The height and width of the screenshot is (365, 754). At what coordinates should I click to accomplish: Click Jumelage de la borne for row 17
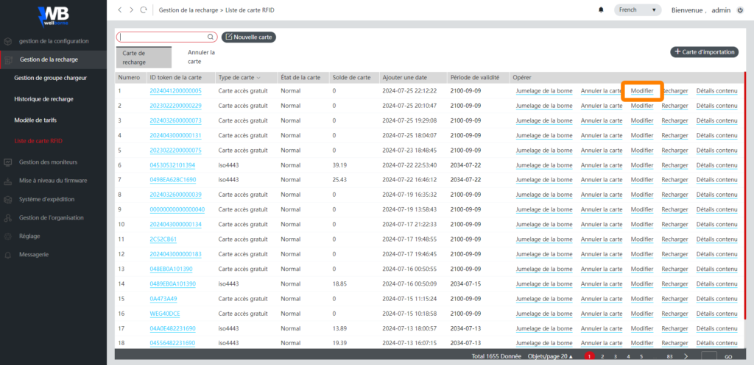click(x=544, y=328)
